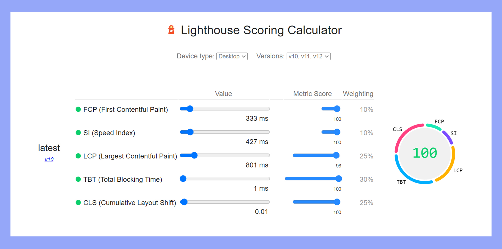502x249 pixels.
Task: Open the v10 link under latest
Action: click(x=49, y=159)
